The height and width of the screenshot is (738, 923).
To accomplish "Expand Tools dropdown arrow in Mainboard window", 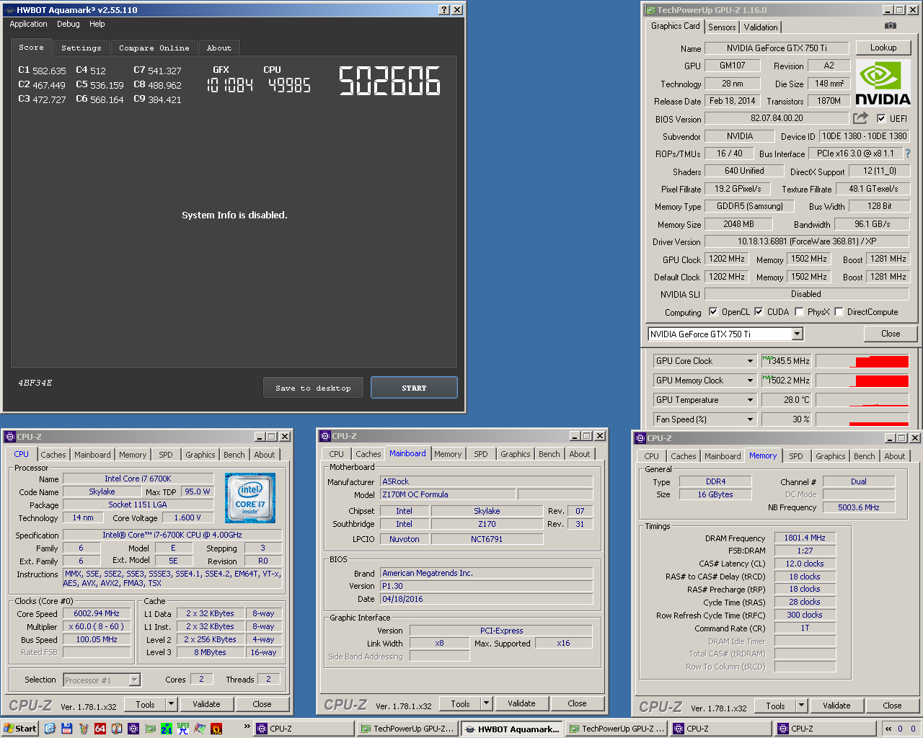I will point(486,703).
